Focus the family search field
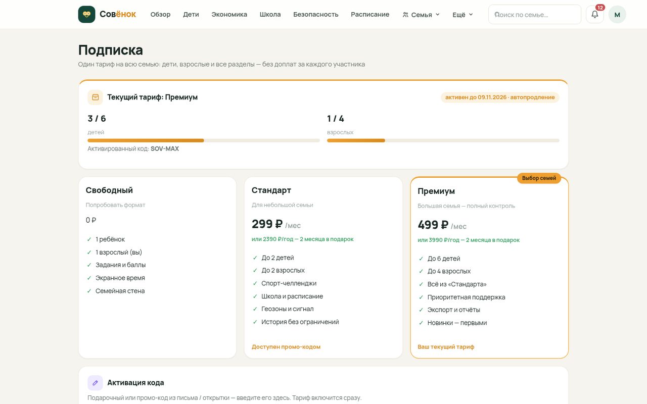647x404 pixels. point(535,15)
